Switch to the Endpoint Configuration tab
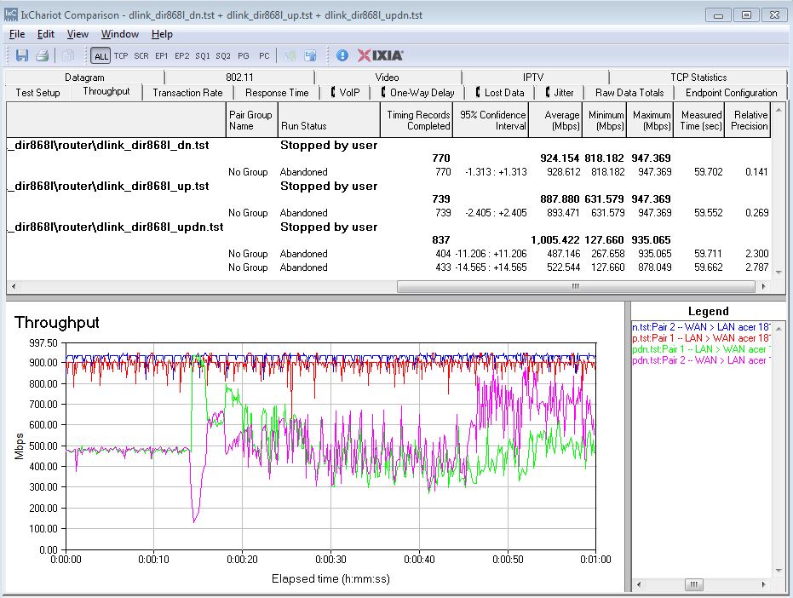 [732, 93]
